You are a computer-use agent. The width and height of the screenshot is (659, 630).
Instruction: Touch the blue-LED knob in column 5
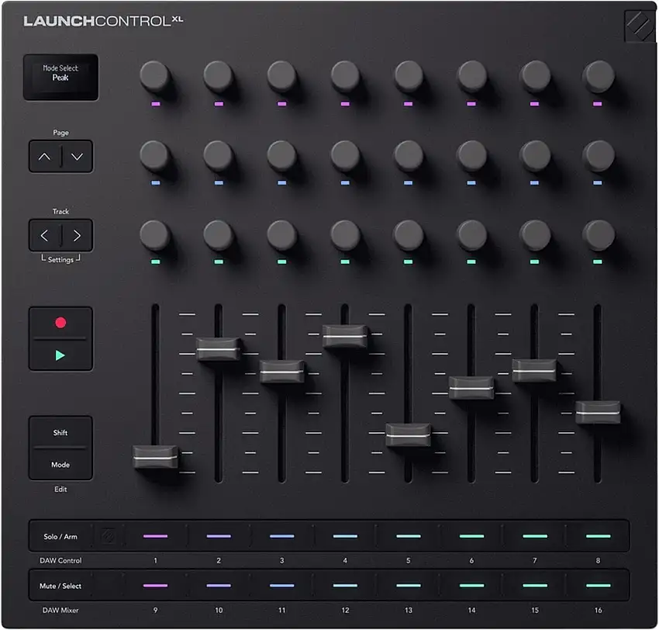[409, 156]
